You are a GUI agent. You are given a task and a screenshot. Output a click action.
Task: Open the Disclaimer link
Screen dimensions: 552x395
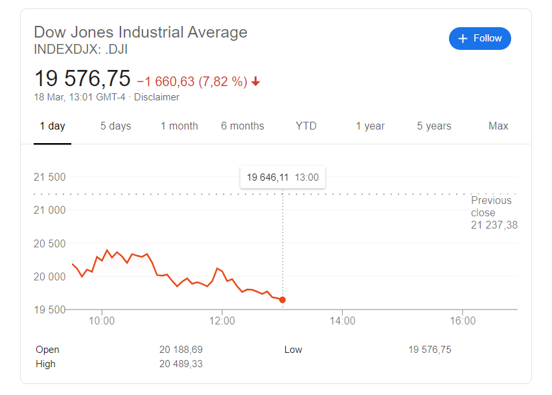[x=157, y=97]
